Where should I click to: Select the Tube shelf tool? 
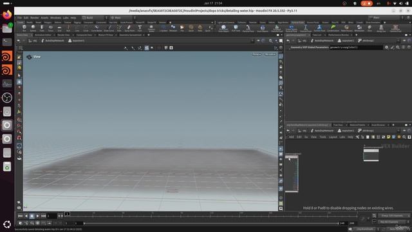pyautogui.click(x=42, y=28)
